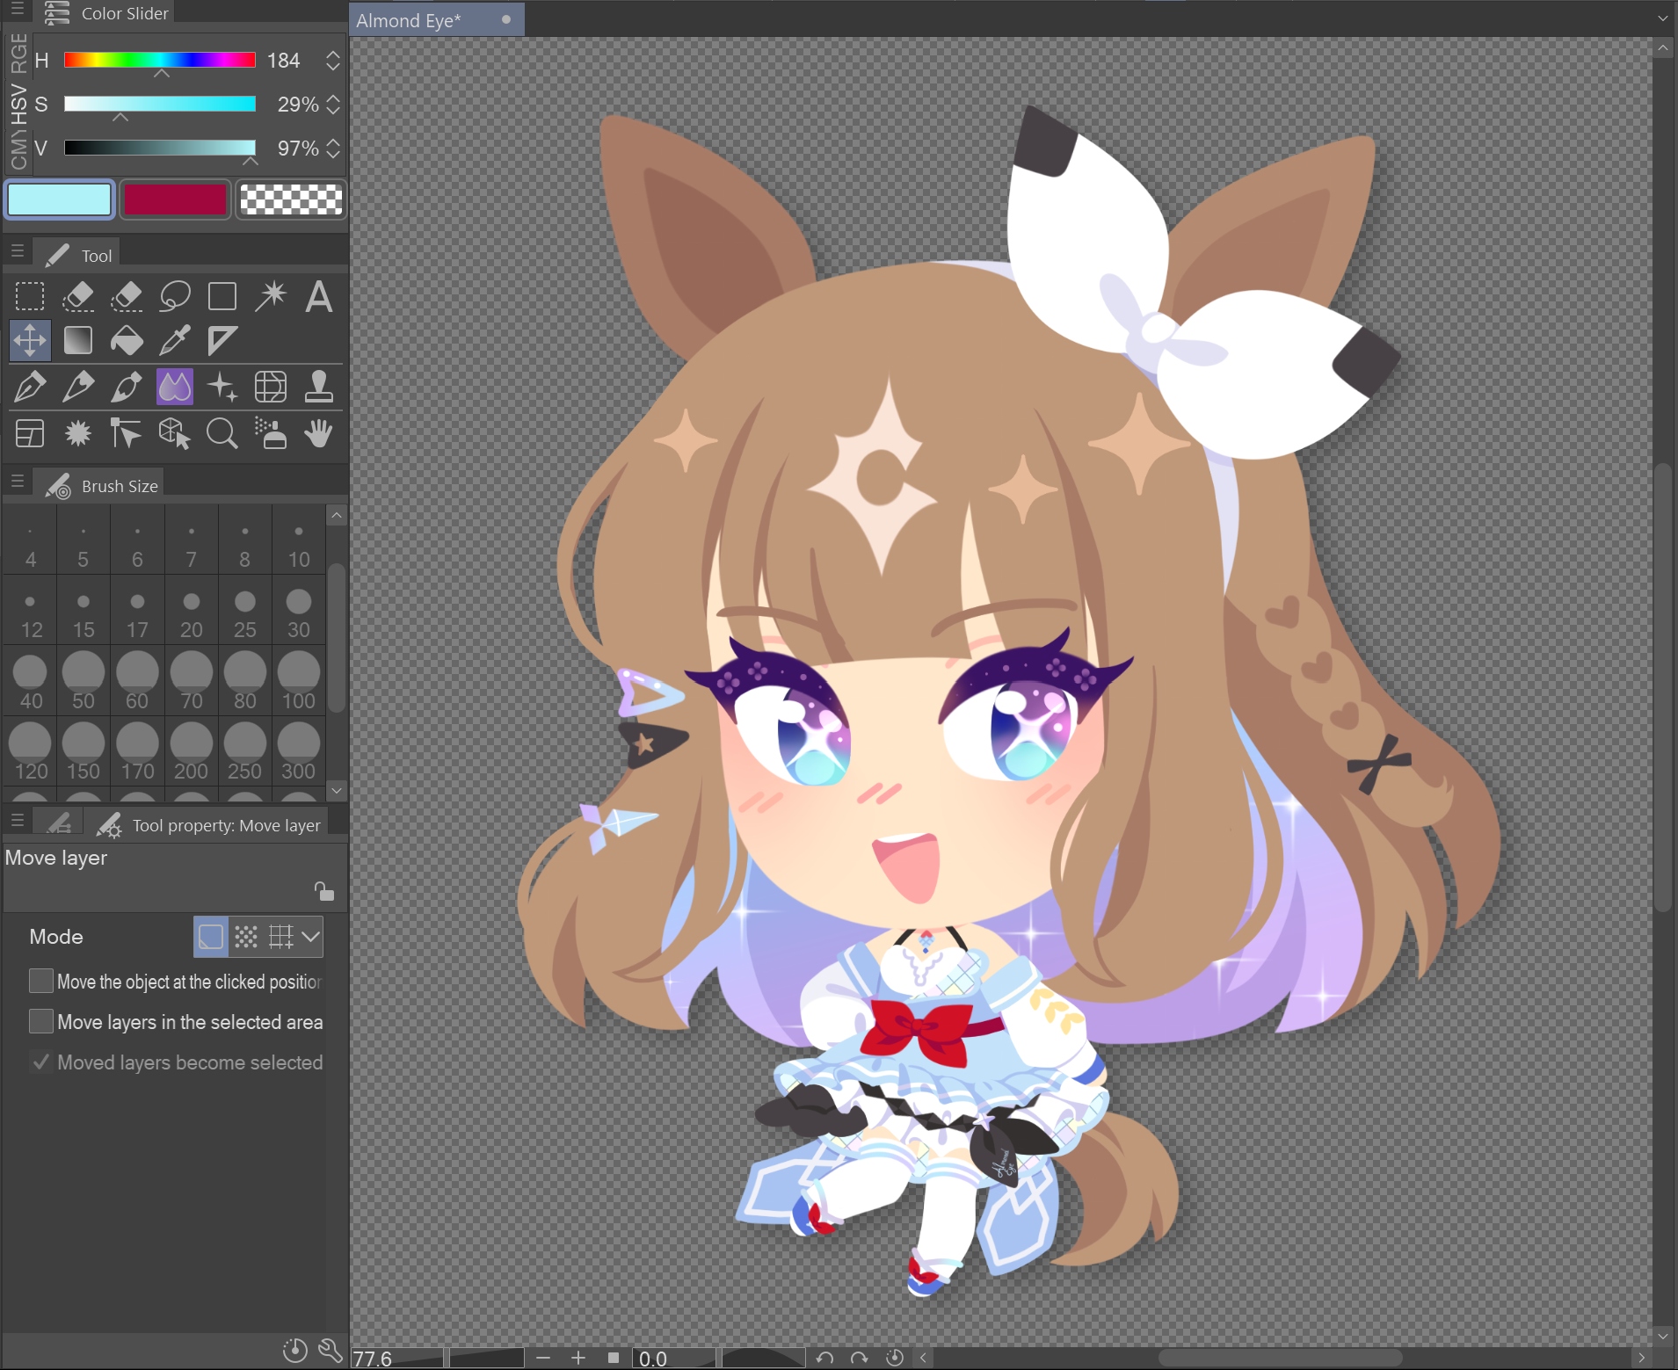Select the Magic Wand auto-select tool
1678x1370 pixels.
[271, 297]
